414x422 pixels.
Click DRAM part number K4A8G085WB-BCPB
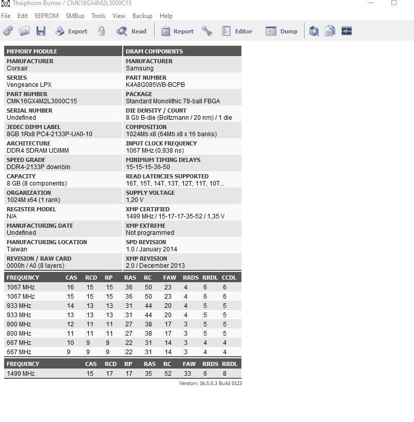tap(155, 85)
